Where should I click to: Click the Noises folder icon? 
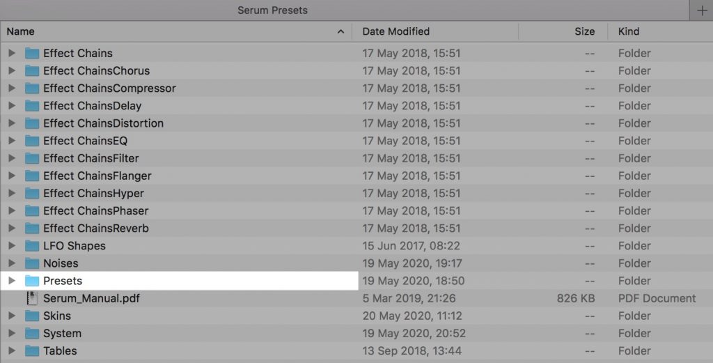click(32, 263)
